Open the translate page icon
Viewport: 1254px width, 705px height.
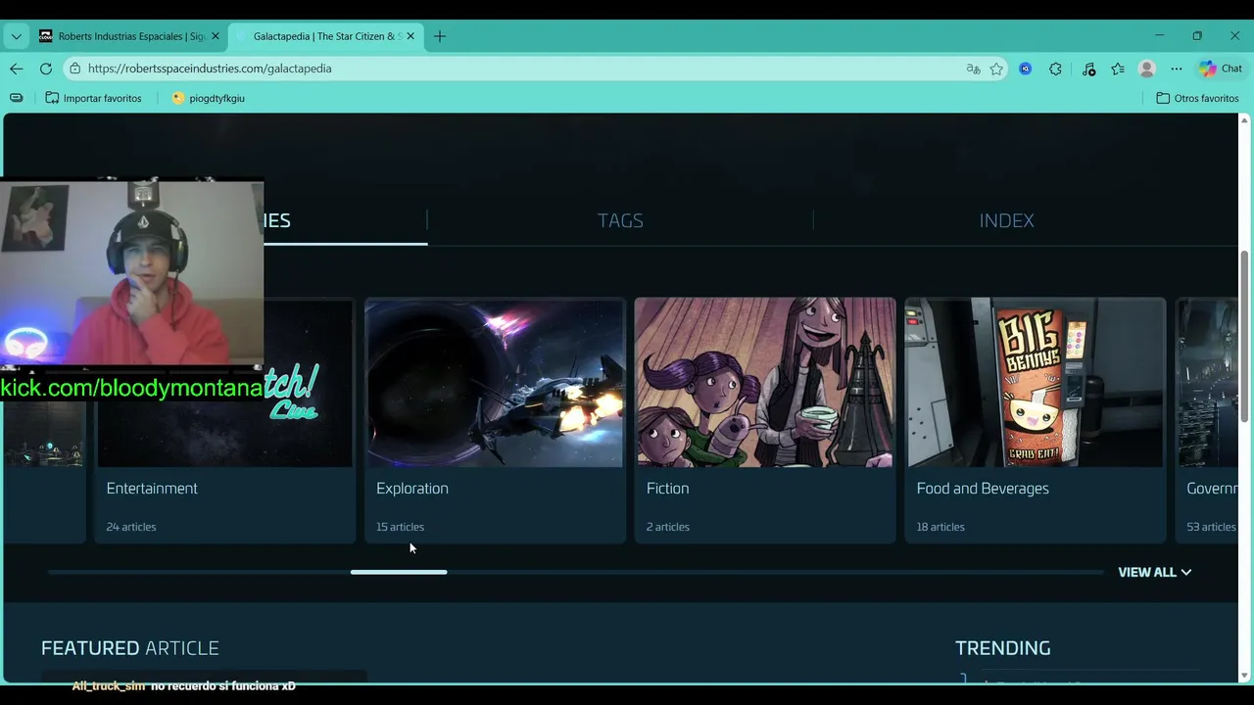point(973,69)
